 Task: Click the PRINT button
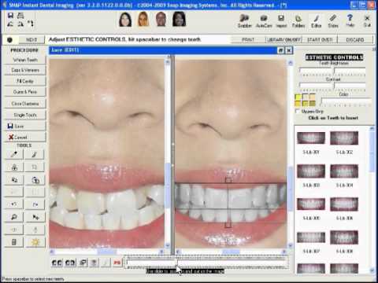coord(248,40)
